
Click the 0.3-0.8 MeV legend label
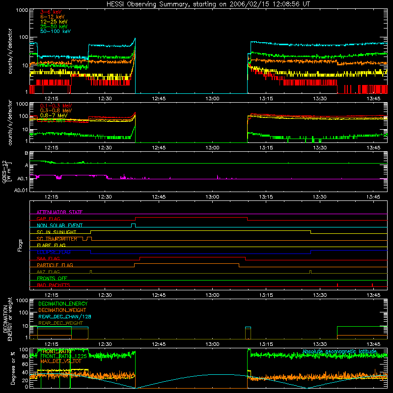pos(56,111)
